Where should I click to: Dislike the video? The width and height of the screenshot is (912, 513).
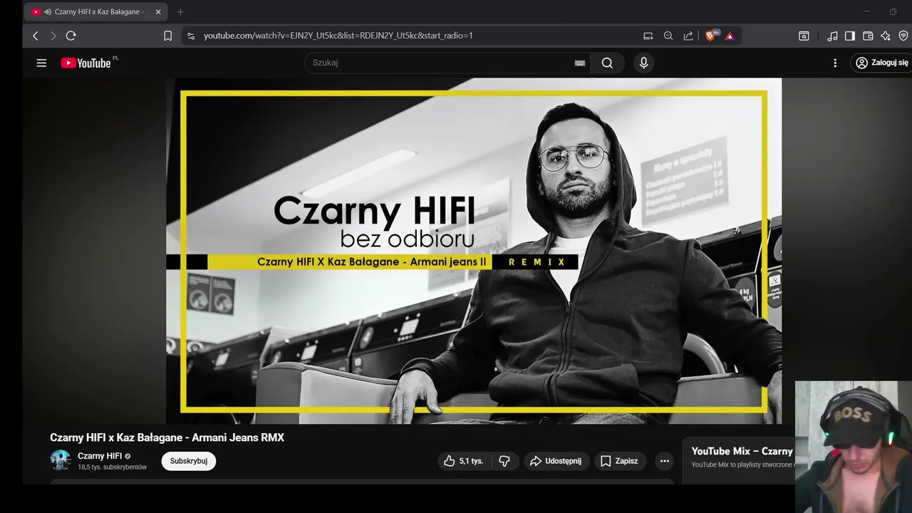point(504,461)
